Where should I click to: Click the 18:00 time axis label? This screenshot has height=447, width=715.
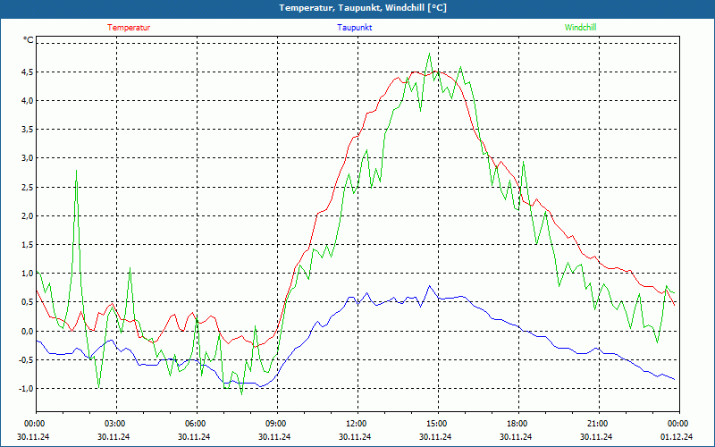517,424
